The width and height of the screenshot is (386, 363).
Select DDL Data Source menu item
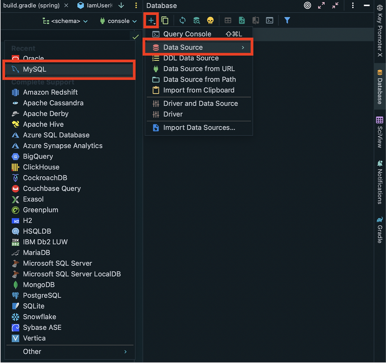tap(199, 58)
